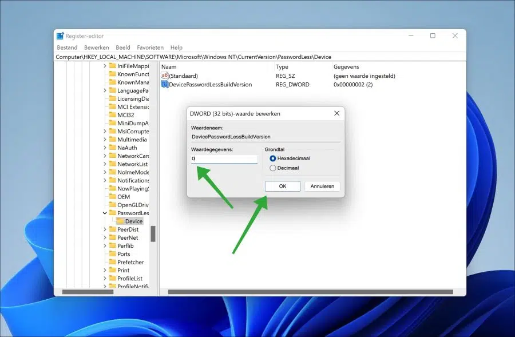Click the 0x00000002 (2) data cell

[x=353, y=85]
